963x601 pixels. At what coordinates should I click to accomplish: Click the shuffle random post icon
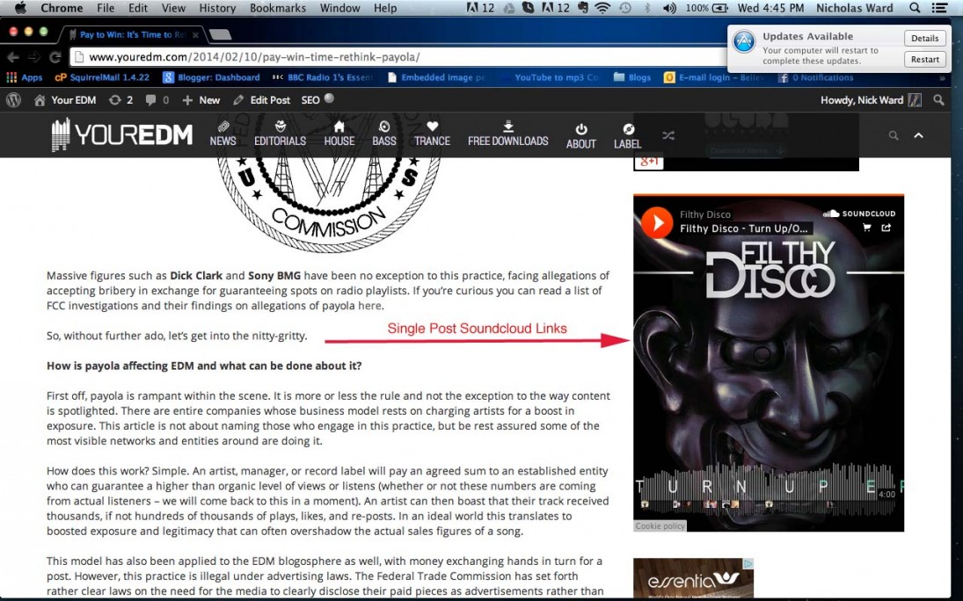[x=668, y=135]
